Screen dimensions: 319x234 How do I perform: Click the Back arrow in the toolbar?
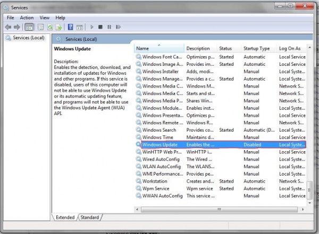(x=8, y=27)
